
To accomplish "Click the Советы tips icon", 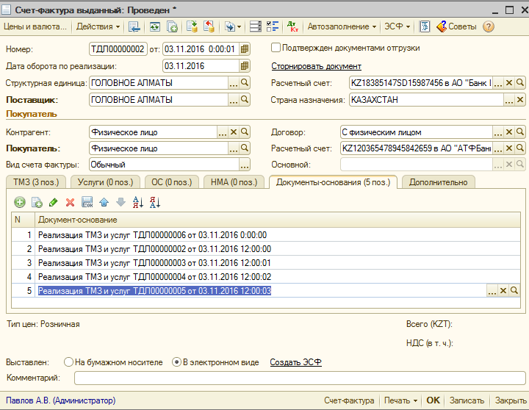I will [x=456, y=26].
